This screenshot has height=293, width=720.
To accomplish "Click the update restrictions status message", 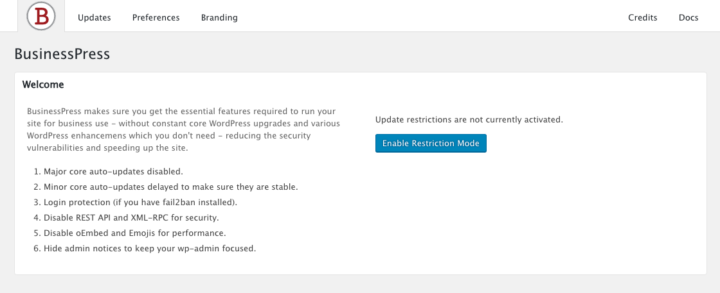I will (x=469, y=120).
